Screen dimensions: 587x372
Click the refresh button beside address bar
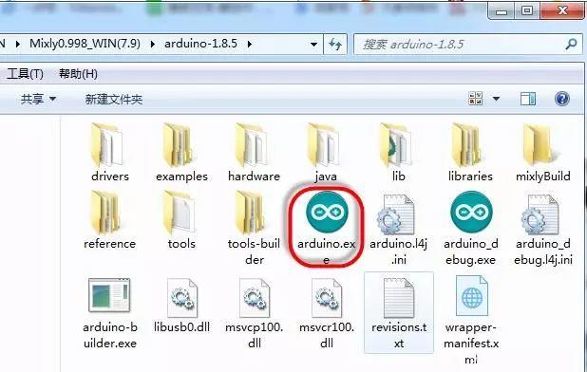(x=335, y=45)
